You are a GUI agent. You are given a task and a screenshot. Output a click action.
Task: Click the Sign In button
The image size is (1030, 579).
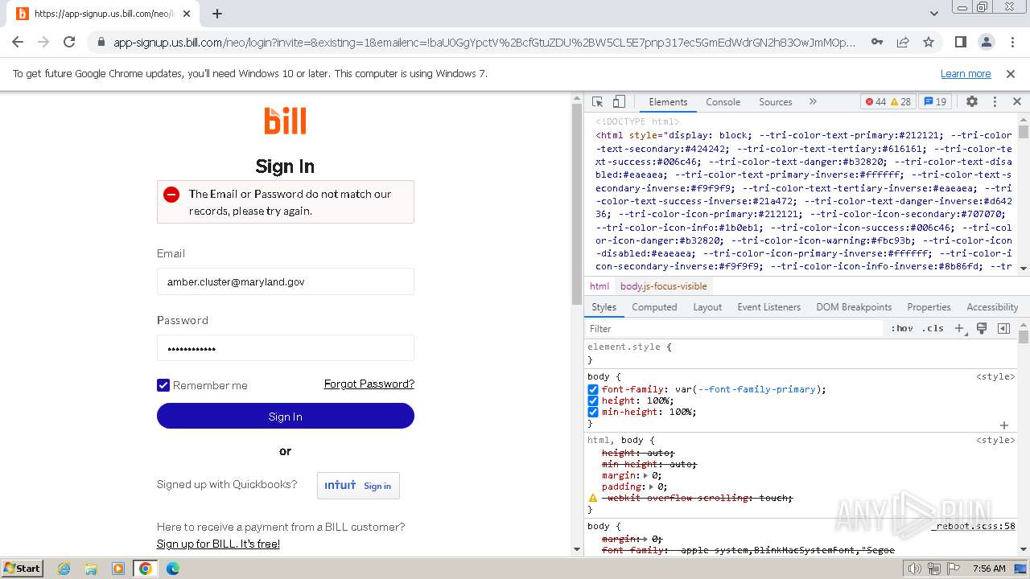[286, 416]
